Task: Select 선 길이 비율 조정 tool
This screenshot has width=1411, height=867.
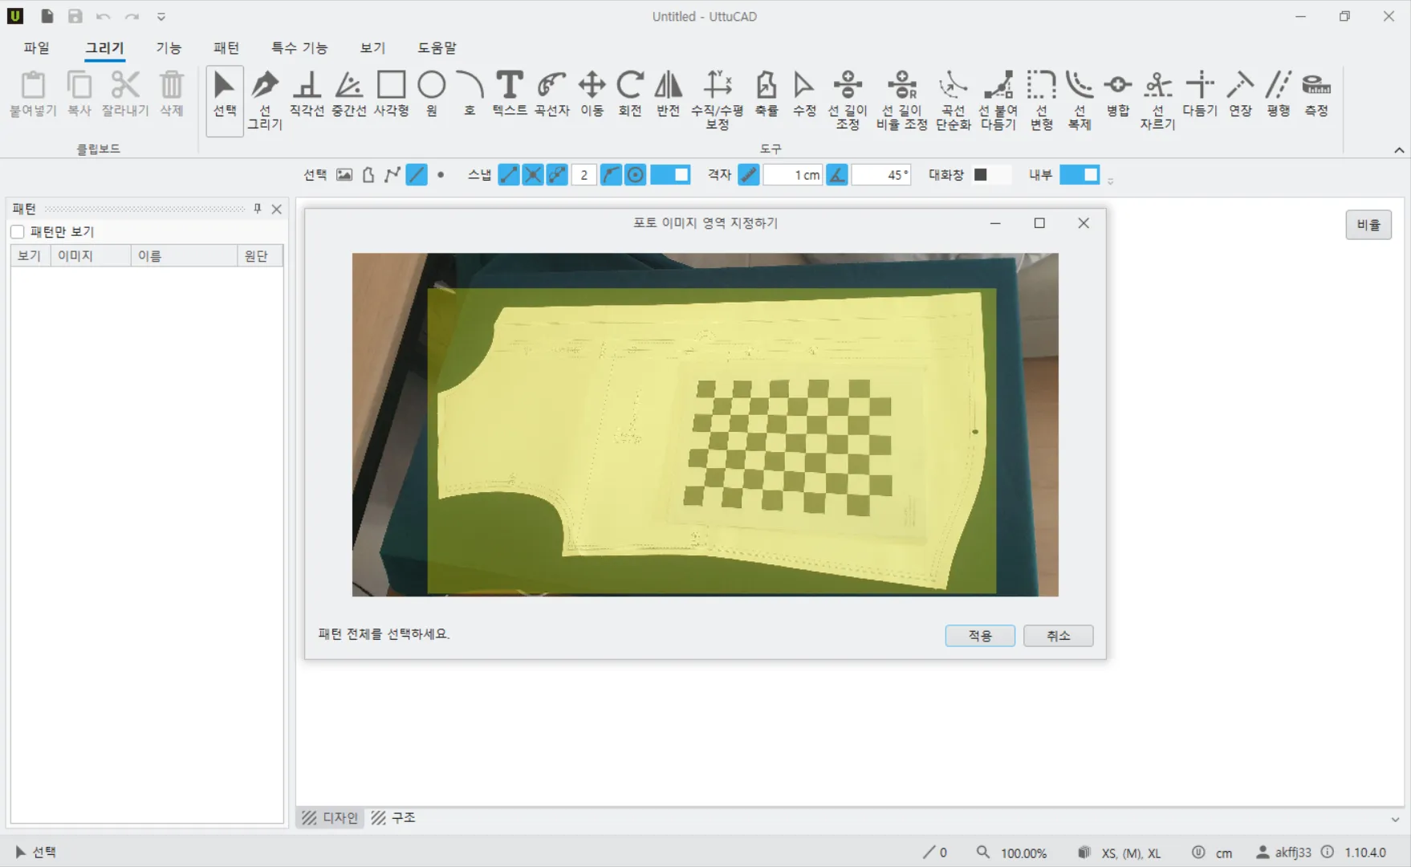Action: [x=902, y=100]
